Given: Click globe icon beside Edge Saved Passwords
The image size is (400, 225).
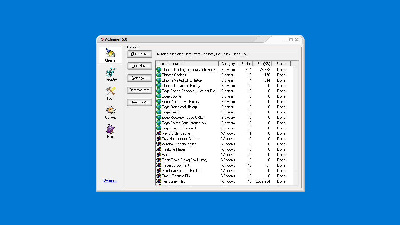Looking at the screenshot, I should [159, 128].
